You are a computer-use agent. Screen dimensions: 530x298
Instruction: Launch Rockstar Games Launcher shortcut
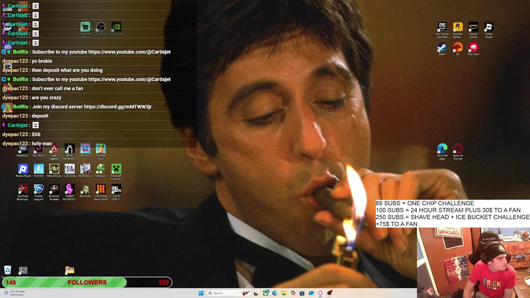[458, 30]
